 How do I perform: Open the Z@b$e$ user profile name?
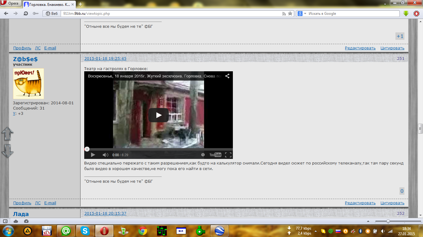tap(25, 59)
